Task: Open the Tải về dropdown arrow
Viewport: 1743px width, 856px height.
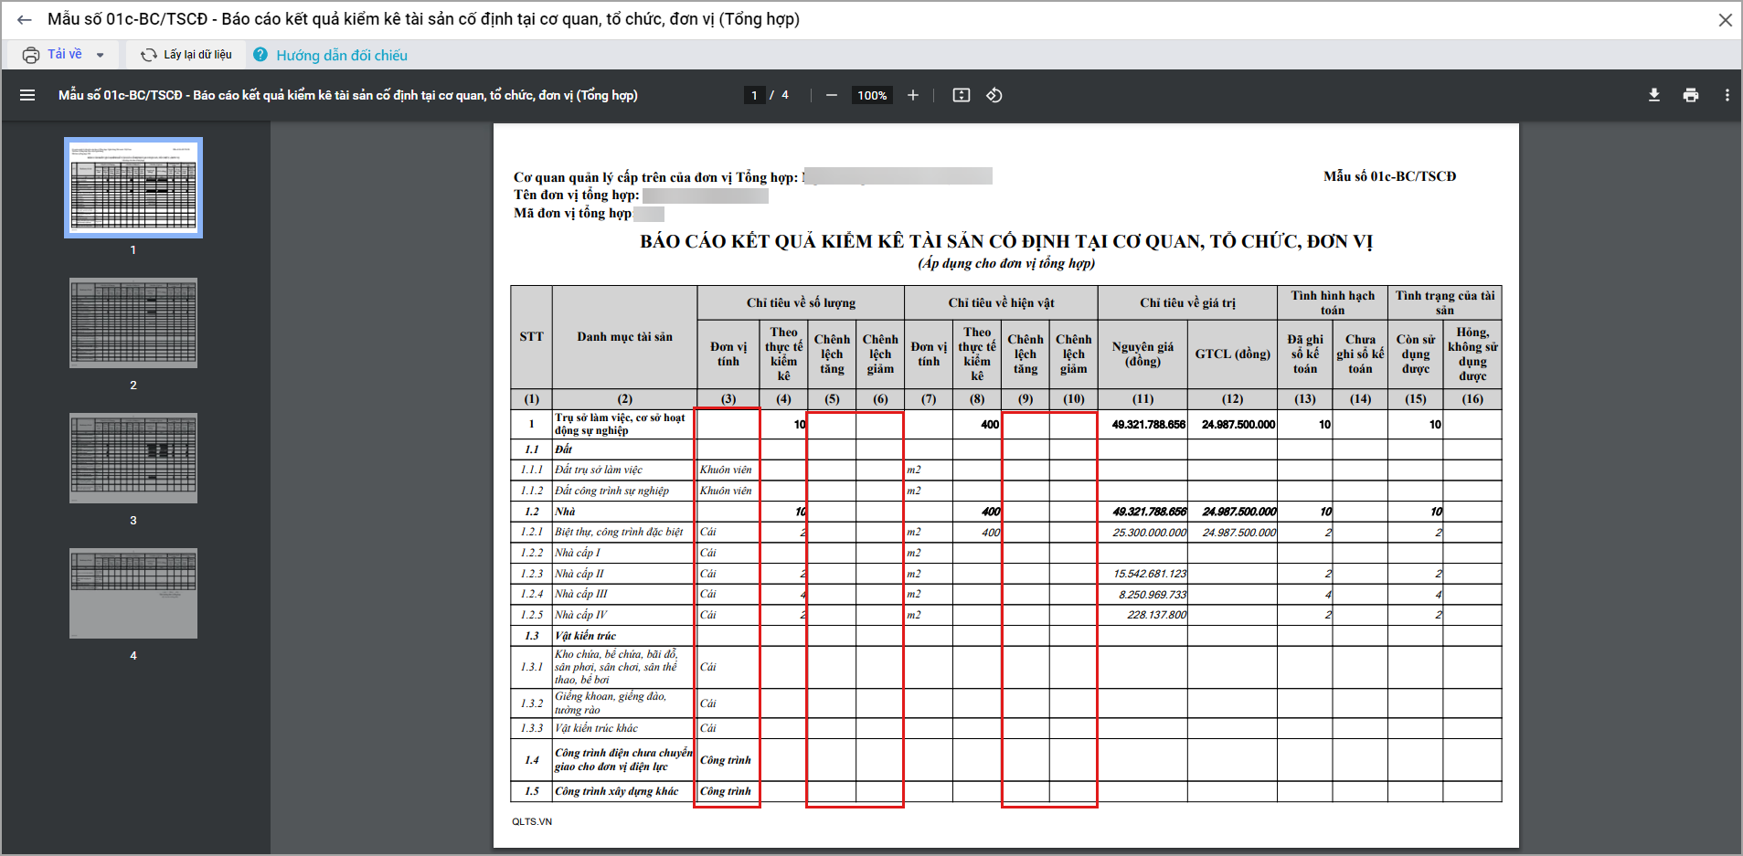Action: tap(100, 55)
